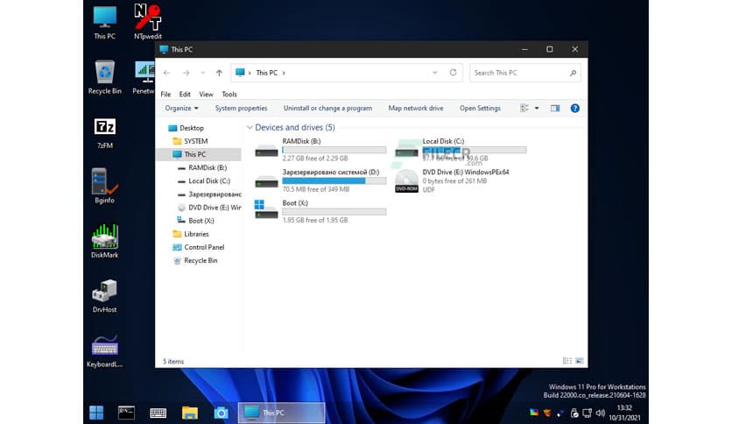Launch DrvHost from the desktop
The width and height of the screenshot is (732, 424).
click(104, 292)
